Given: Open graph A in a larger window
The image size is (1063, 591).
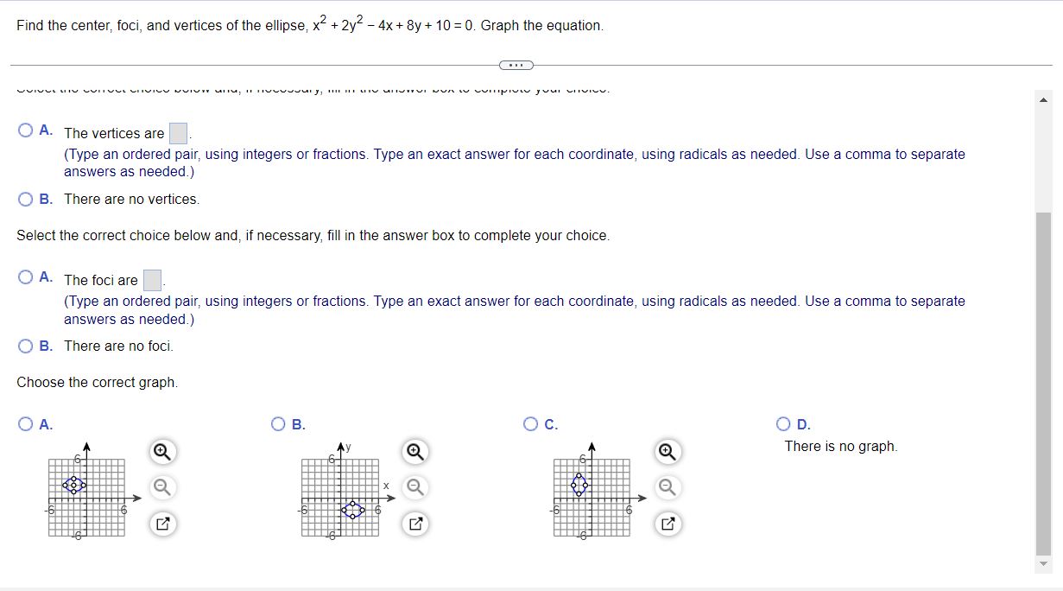Looking at the screenshot, I should 161,523.
